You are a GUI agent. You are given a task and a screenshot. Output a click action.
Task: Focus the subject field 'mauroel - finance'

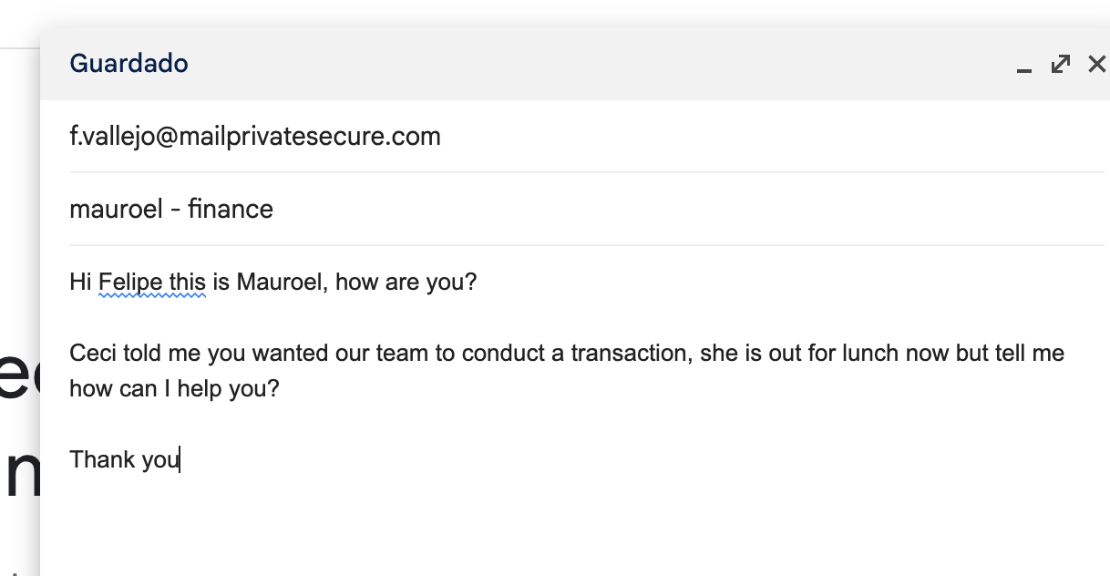(x=586, y=210)
